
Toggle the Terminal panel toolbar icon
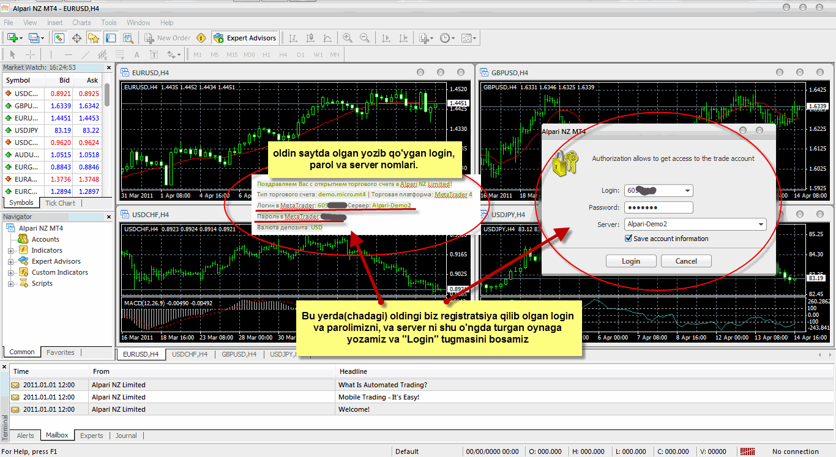[111, 38]
